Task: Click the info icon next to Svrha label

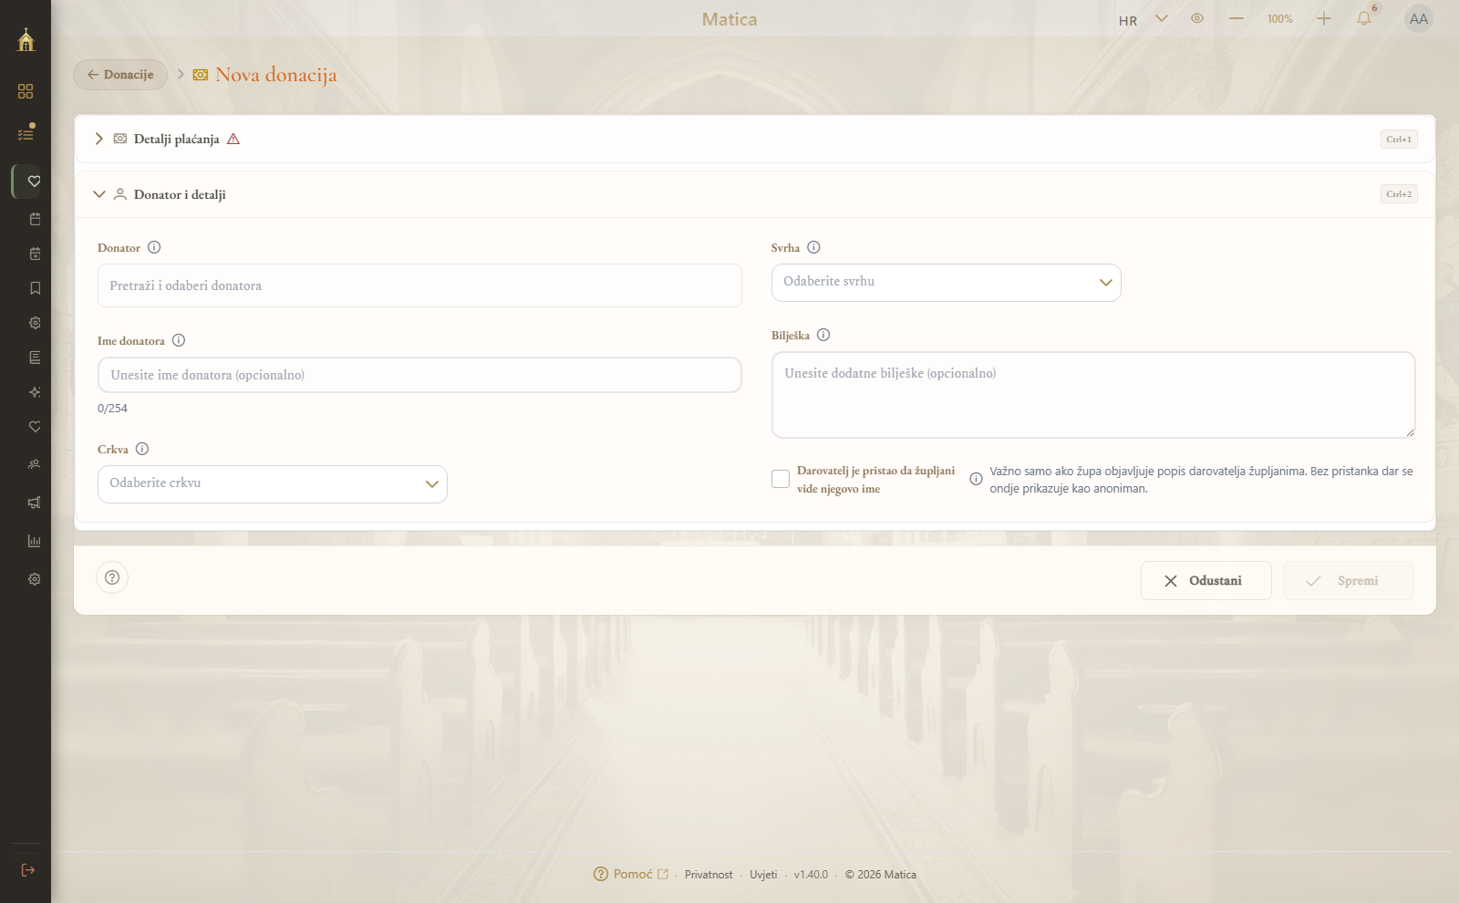Action: [813, 247]
